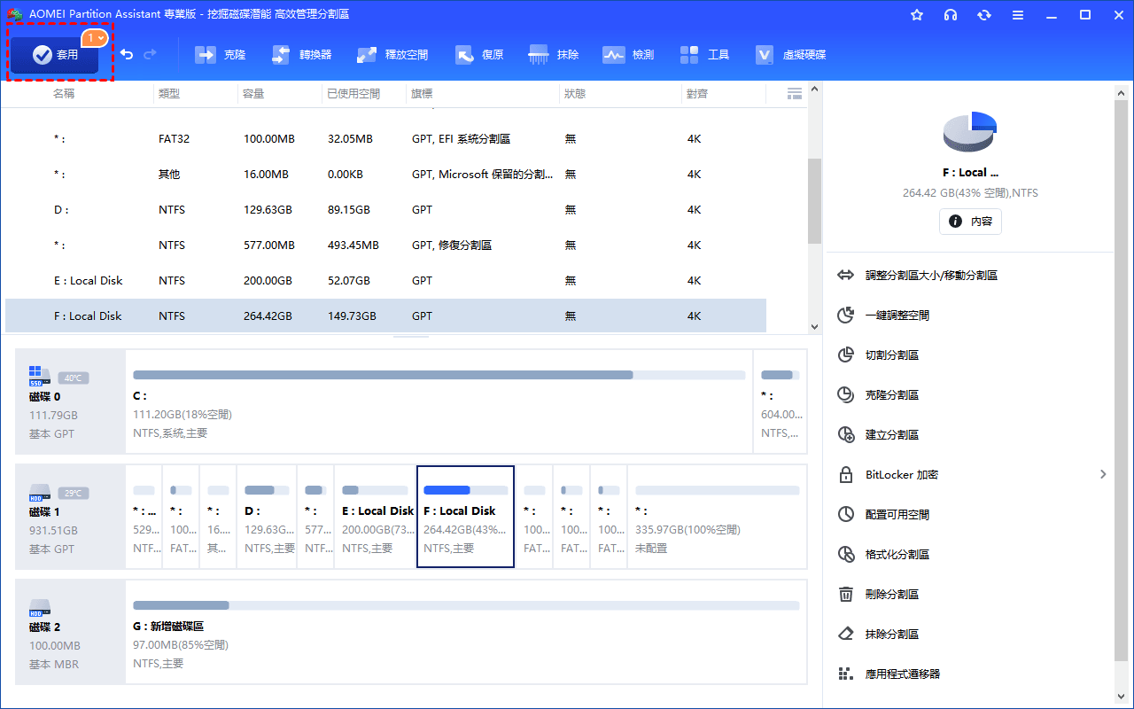Image resolution: width=1134 pixels, height=709 pixels.
Task: Open the hamburger menu in title bar
Action: [1018, 15]
